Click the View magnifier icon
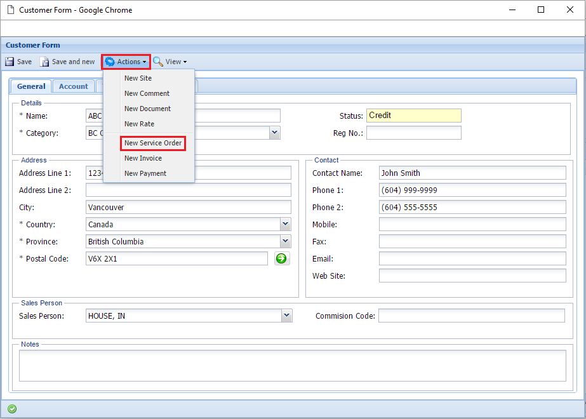This screenshot has height=419, width=586. (x=157, y=62)
